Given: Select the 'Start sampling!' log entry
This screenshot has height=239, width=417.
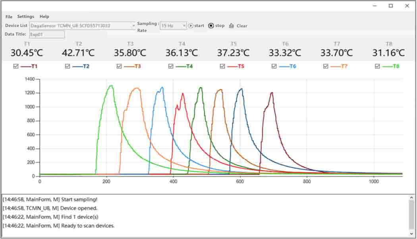Looking at the screenshot, I should [x=50, y=199].
